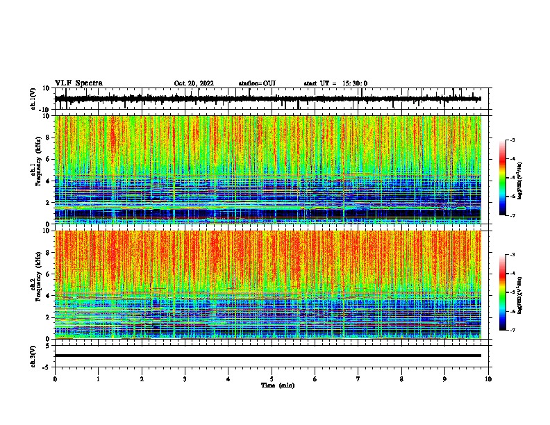This screenshot has width=550, height=425.
Task: Click the 'ch.1(V)' waveform axis label
Action: click(x=33, y=99)
